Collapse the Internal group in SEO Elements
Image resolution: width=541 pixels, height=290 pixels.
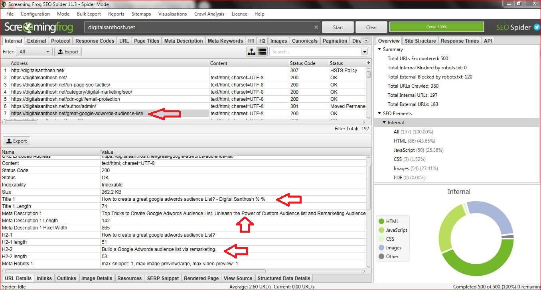pyautogui.click(x=384, y=123)
